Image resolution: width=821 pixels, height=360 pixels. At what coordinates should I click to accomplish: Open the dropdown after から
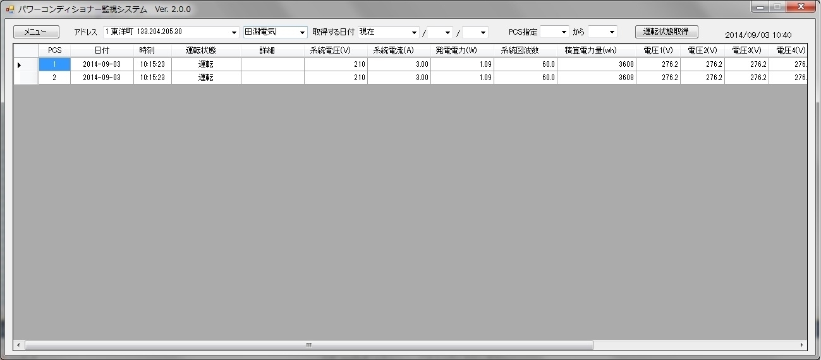(x=612, y=32)
